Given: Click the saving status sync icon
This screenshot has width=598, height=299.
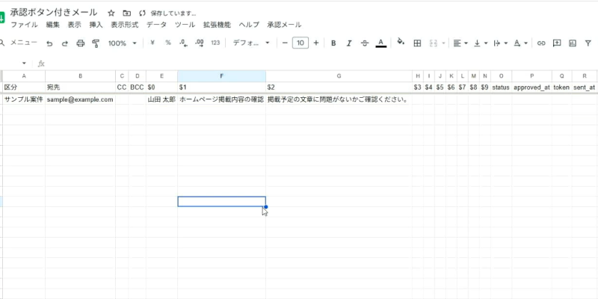Looking at the screenshot, I should 142,13.
